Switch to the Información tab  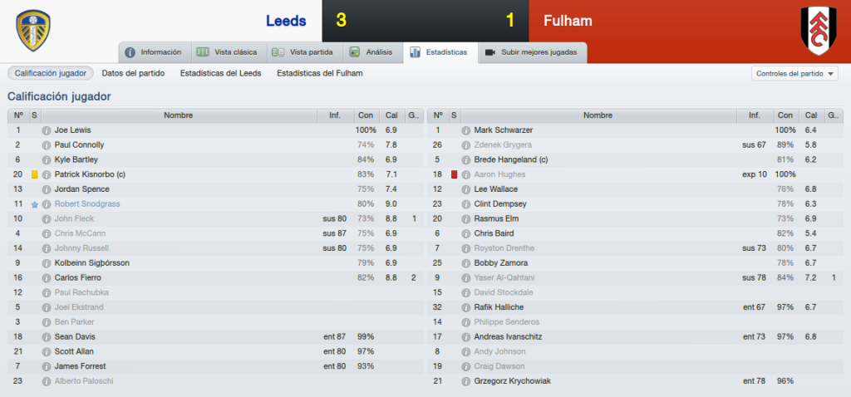154,52
